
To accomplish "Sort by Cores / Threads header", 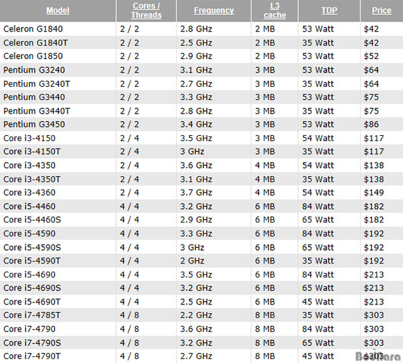I will (x=146, y=11).
